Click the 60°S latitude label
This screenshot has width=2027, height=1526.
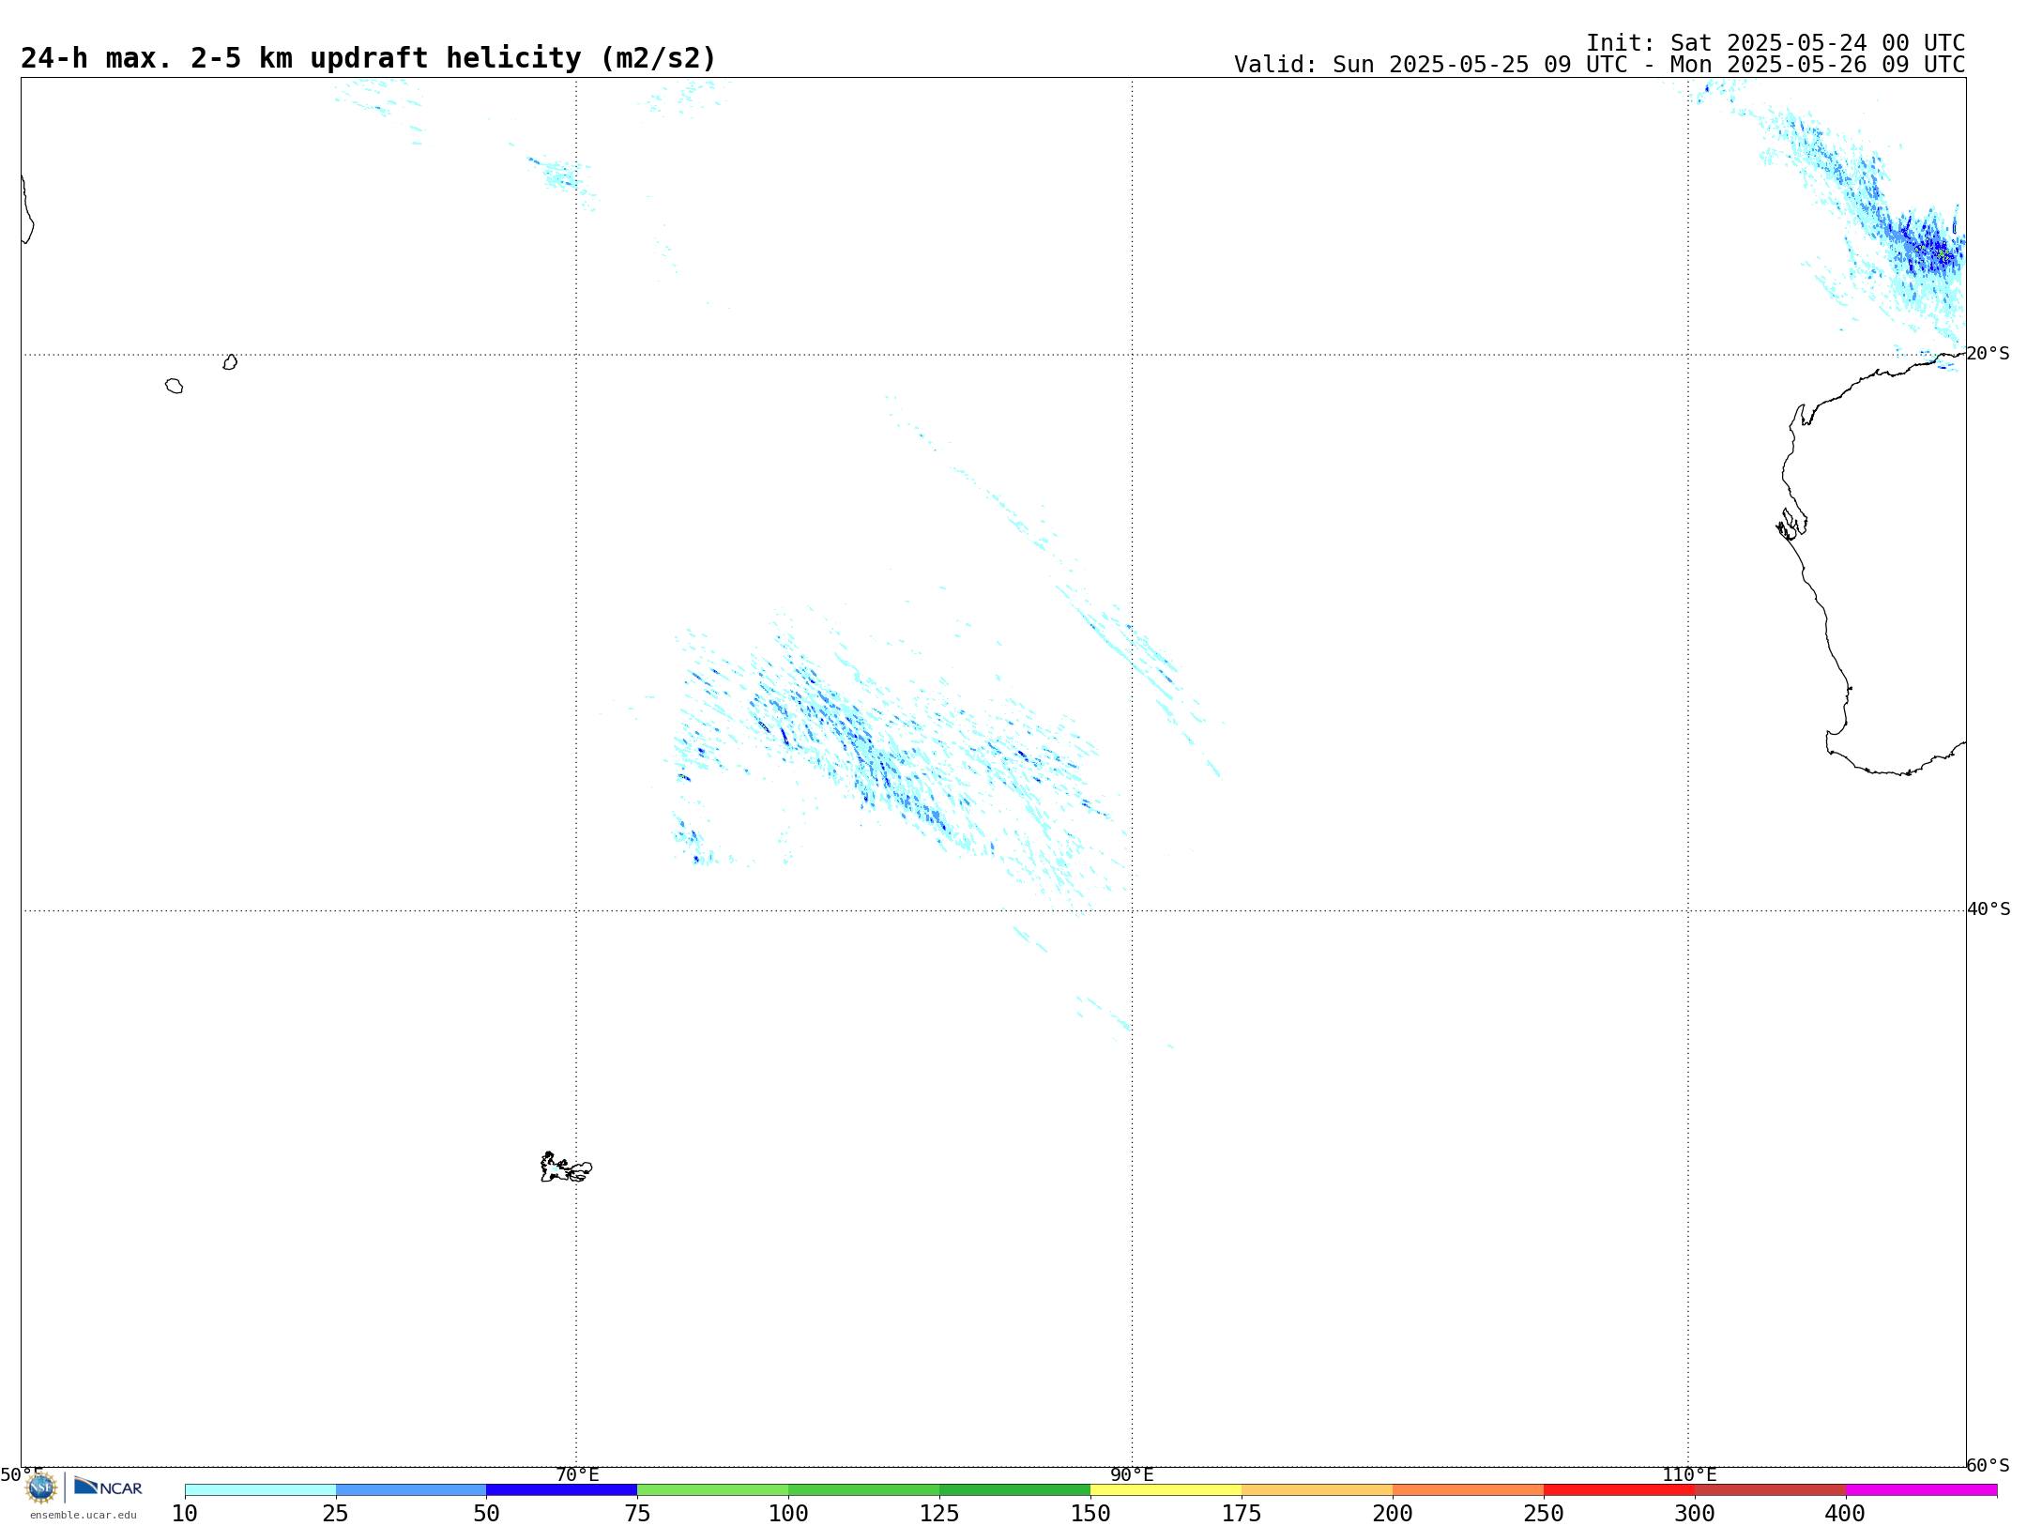1988,1465
